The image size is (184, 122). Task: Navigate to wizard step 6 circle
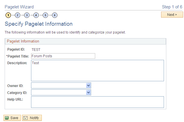55,15
